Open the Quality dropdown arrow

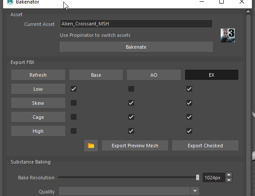(x=195, y=191)
